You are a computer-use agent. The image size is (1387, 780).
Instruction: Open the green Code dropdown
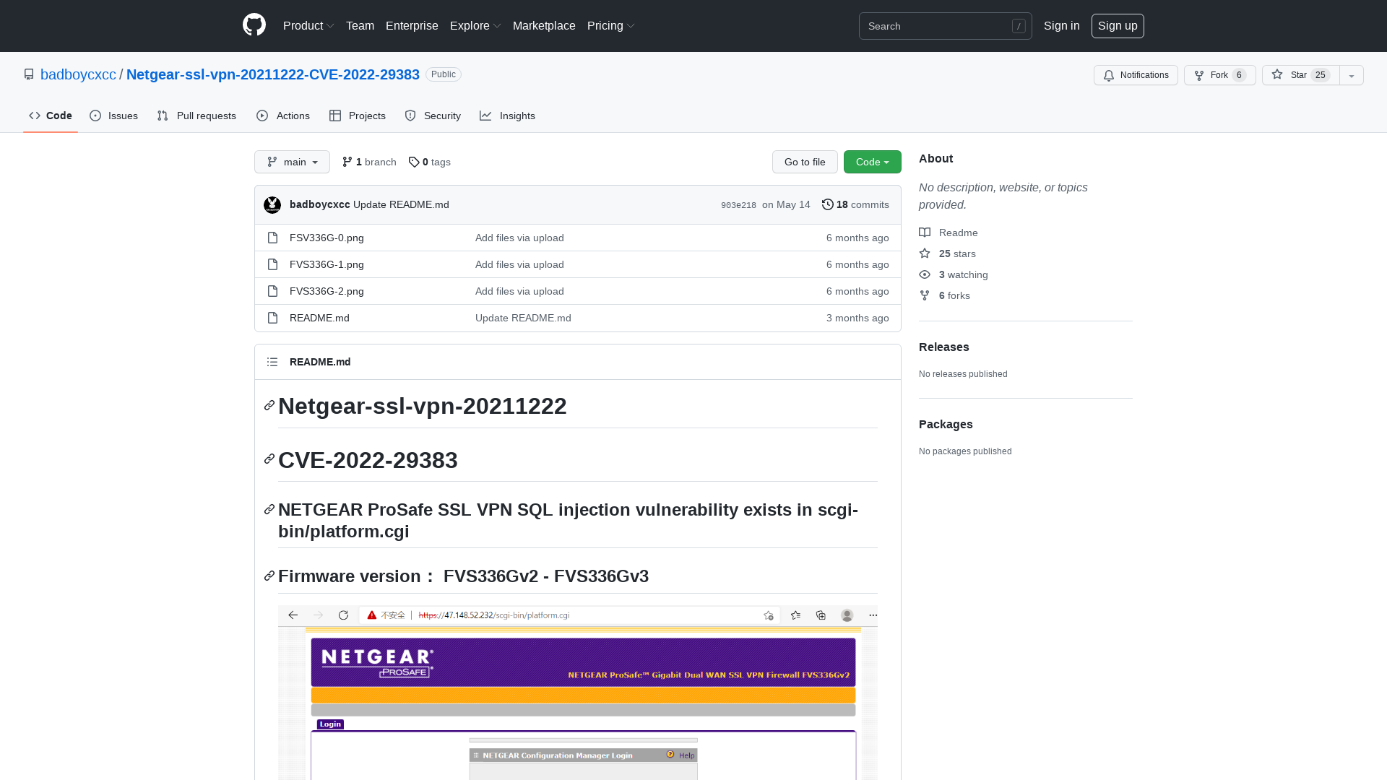[873, 162]
